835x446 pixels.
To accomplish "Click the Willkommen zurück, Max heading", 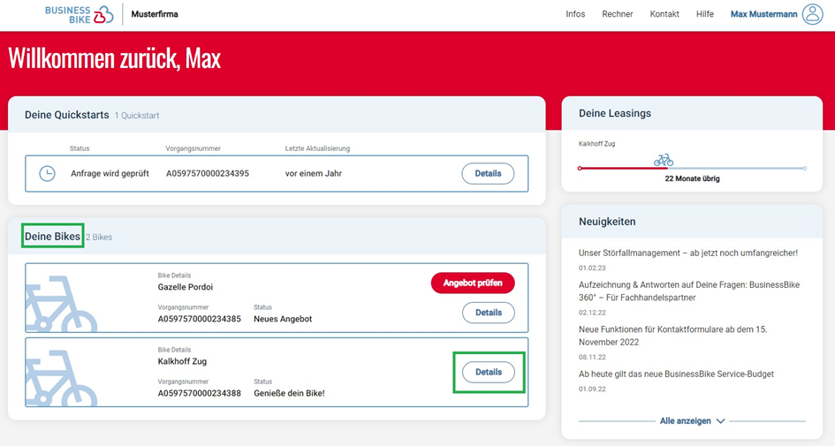I will [x=115, y=58].
